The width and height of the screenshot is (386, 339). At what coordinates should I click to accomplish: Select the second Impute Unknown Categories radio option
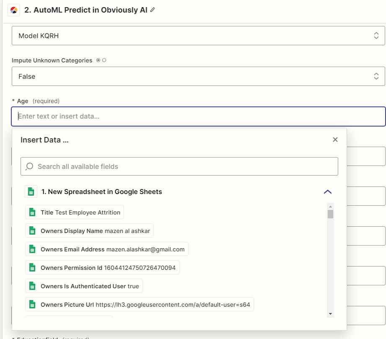104,60
